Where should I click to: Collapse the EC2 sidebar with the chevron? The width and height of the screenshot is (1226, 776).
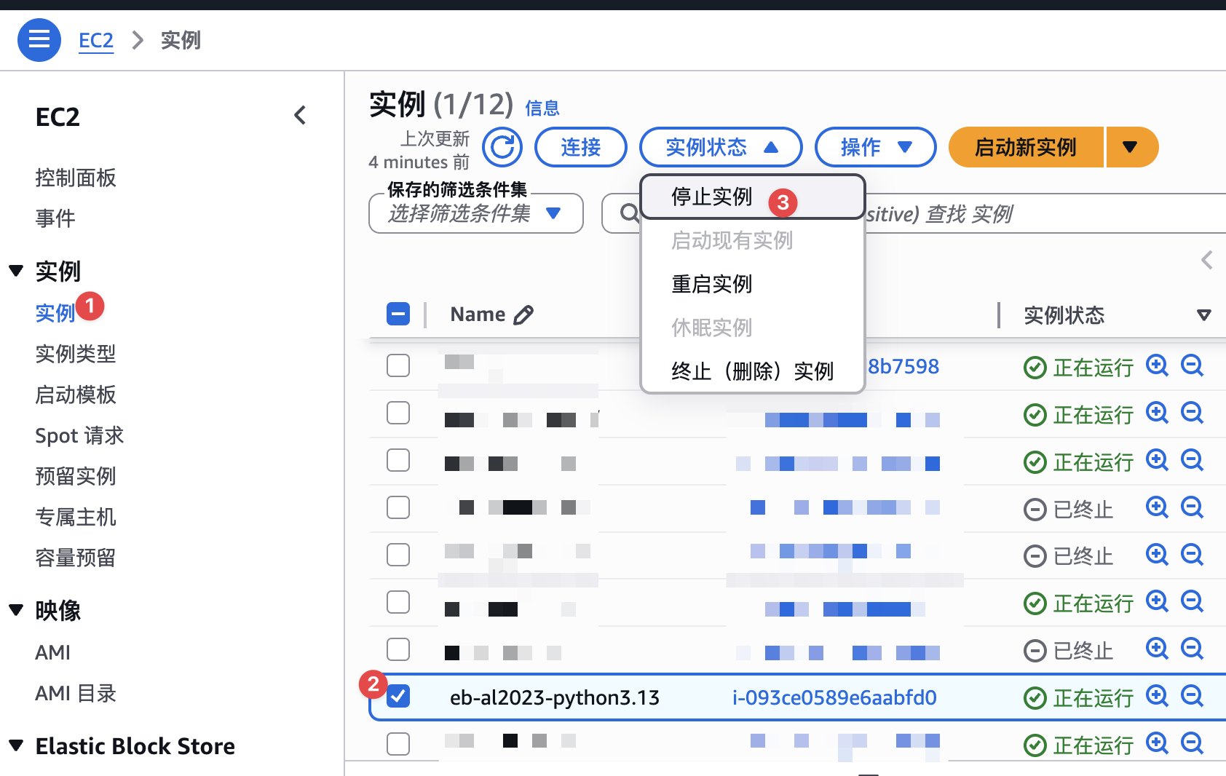click(x=300, y=116)
